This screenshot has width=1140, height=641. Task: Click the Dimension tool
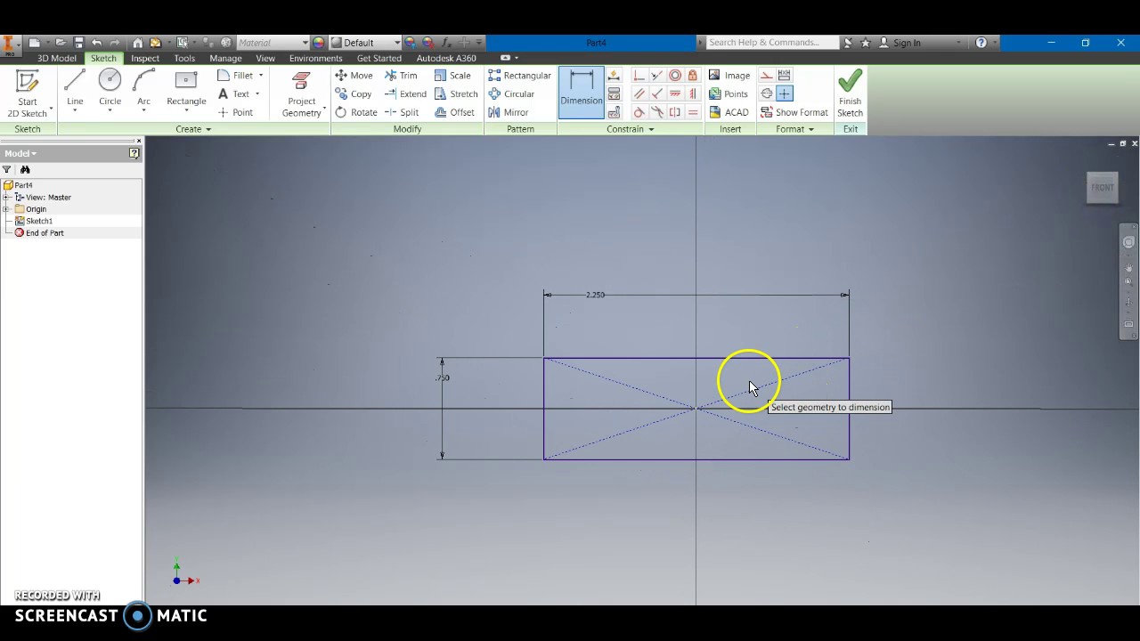pyautogui.click(x=581, y=91)
